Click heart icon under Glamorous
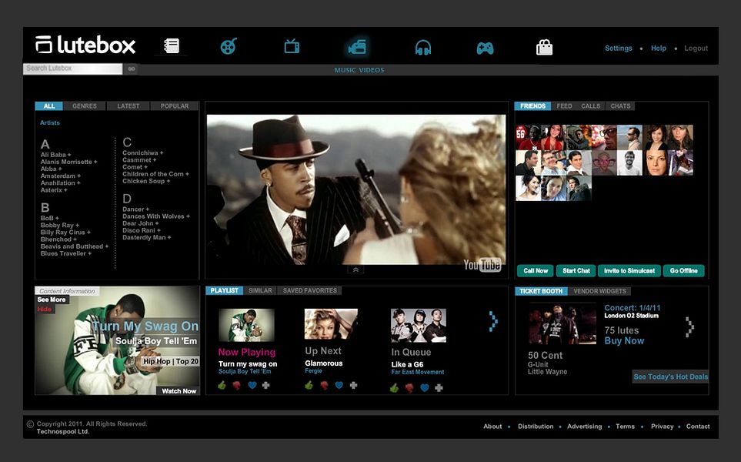This screenshot has height=462, width=741. point(339,386)
